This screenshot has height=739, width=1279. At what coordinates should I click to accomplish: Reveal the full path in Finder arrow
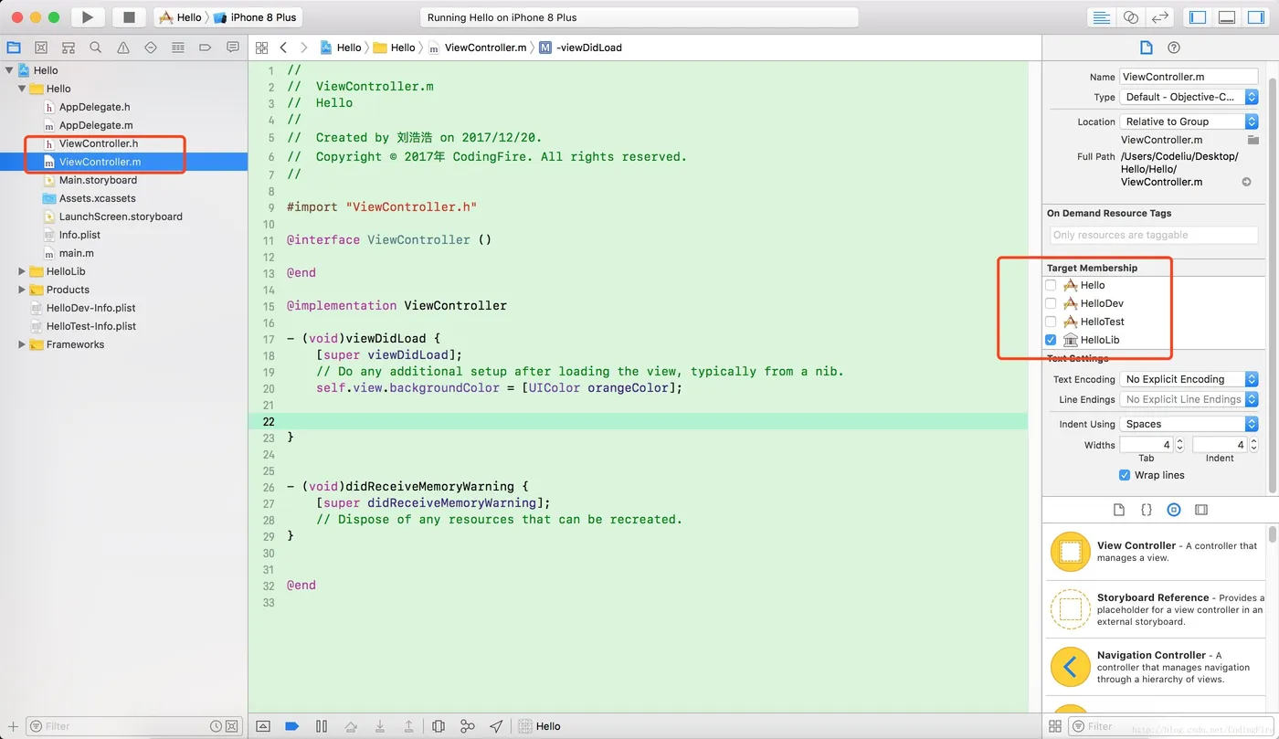point(1246,182)
